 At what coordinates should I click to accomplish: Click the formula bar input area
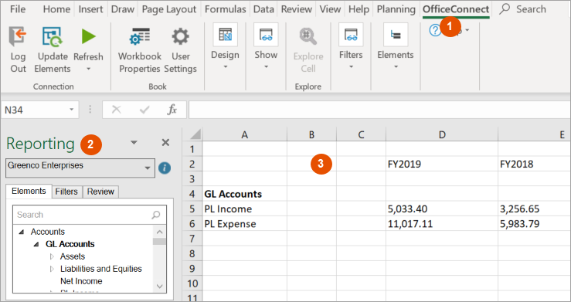[379, 110]
